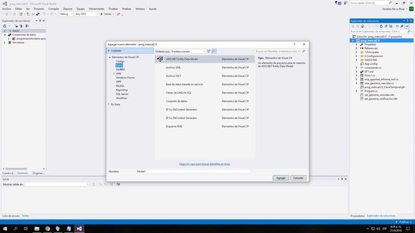Select the Código category

click(120, 61)
